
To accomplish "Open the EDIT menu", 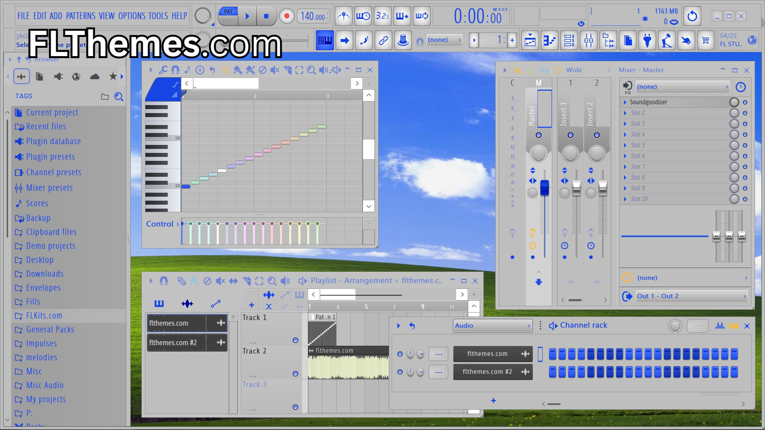I will click(x=40, y=16).
